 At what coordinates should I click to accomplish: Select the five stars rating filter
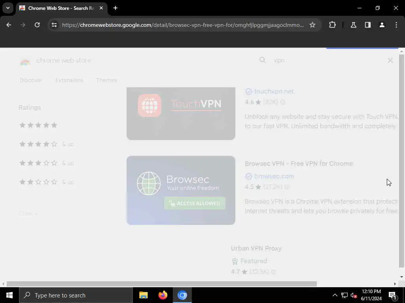coord(38,125)
